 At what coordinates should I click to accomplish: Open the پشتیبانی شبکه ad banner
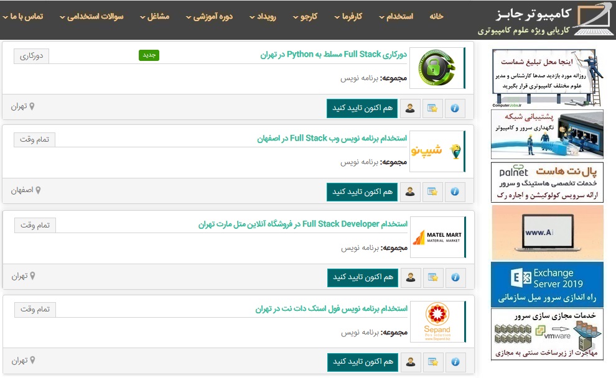[548, 134]
